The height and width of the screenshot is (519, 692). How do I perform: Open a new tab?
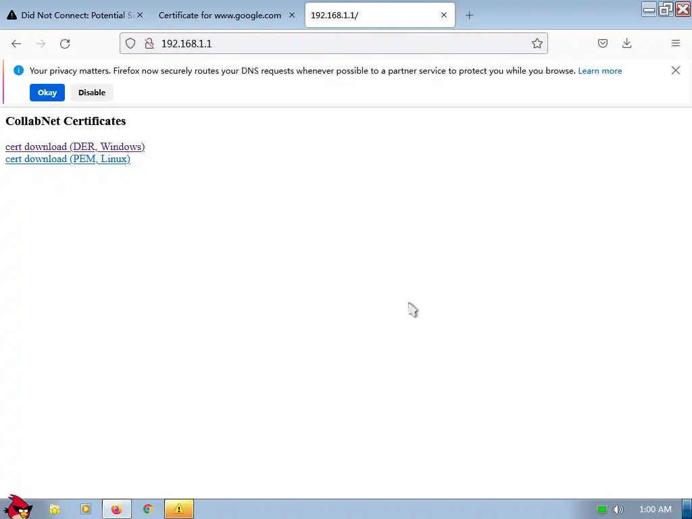469,16
